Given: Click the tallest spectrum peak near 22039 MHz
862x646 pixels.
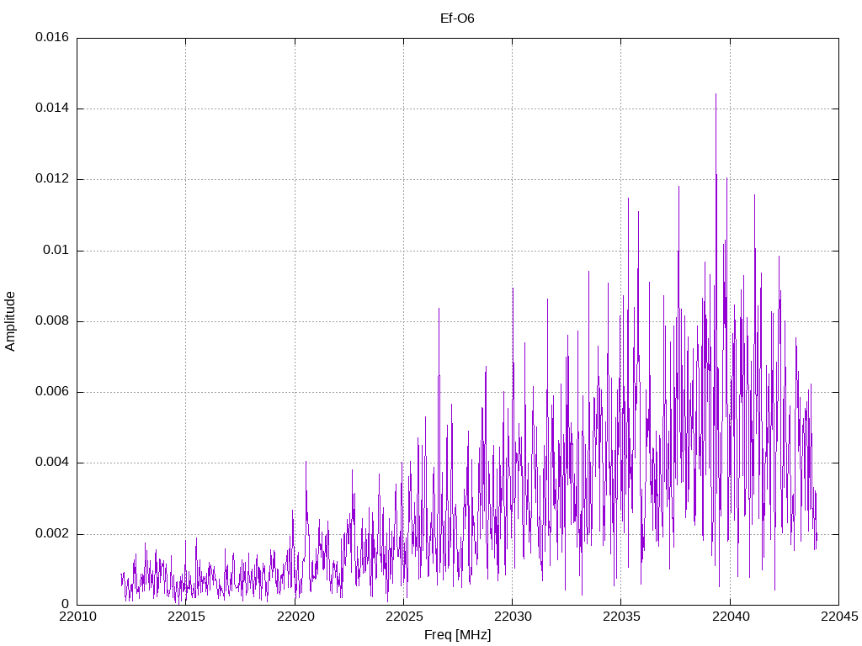Looking at the screenshot, I should pyautogui.click(x=716, y=94).
